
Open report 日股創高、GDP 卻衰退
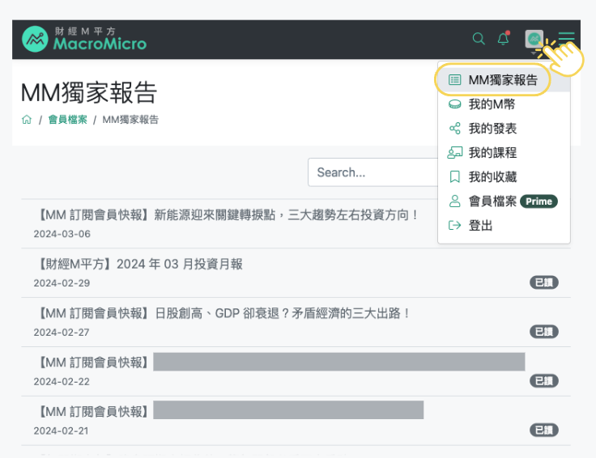[223, 313]
